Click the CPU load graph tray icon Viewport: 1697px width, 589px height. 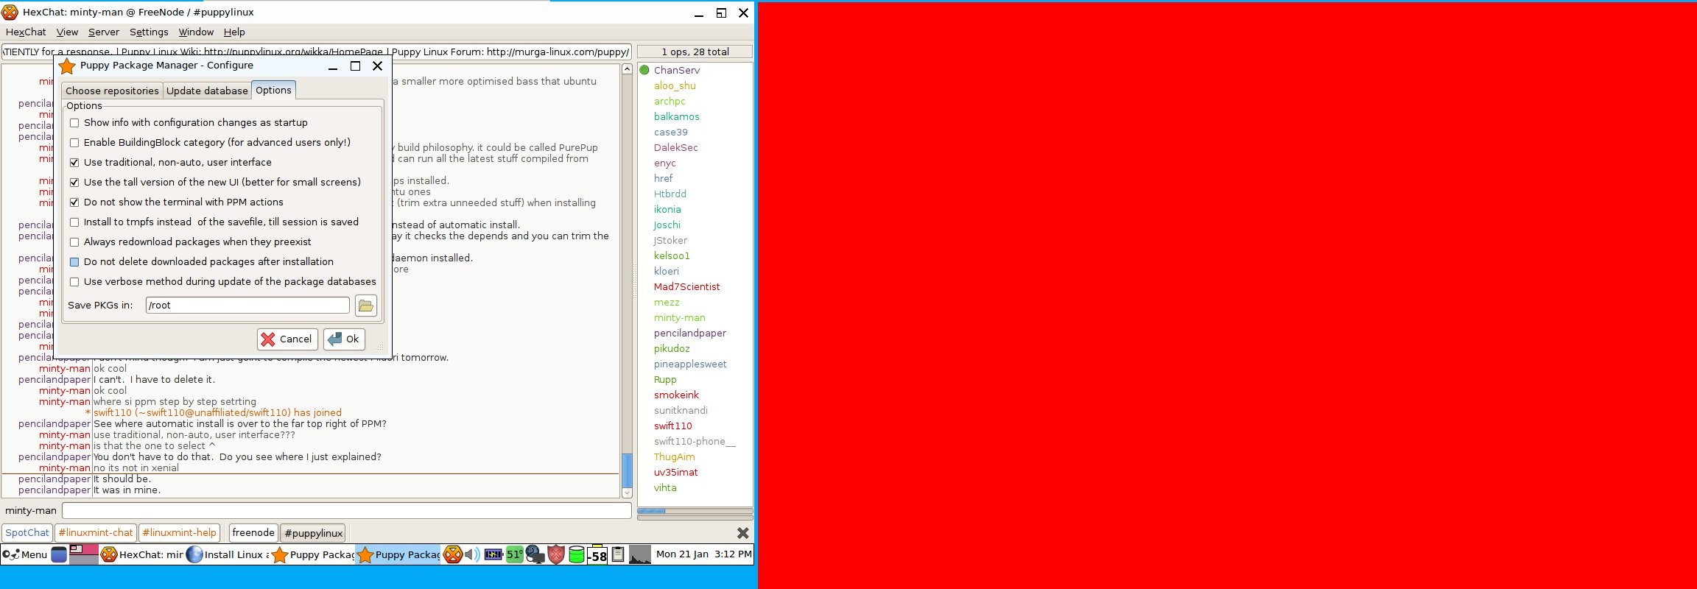(640, 554)
